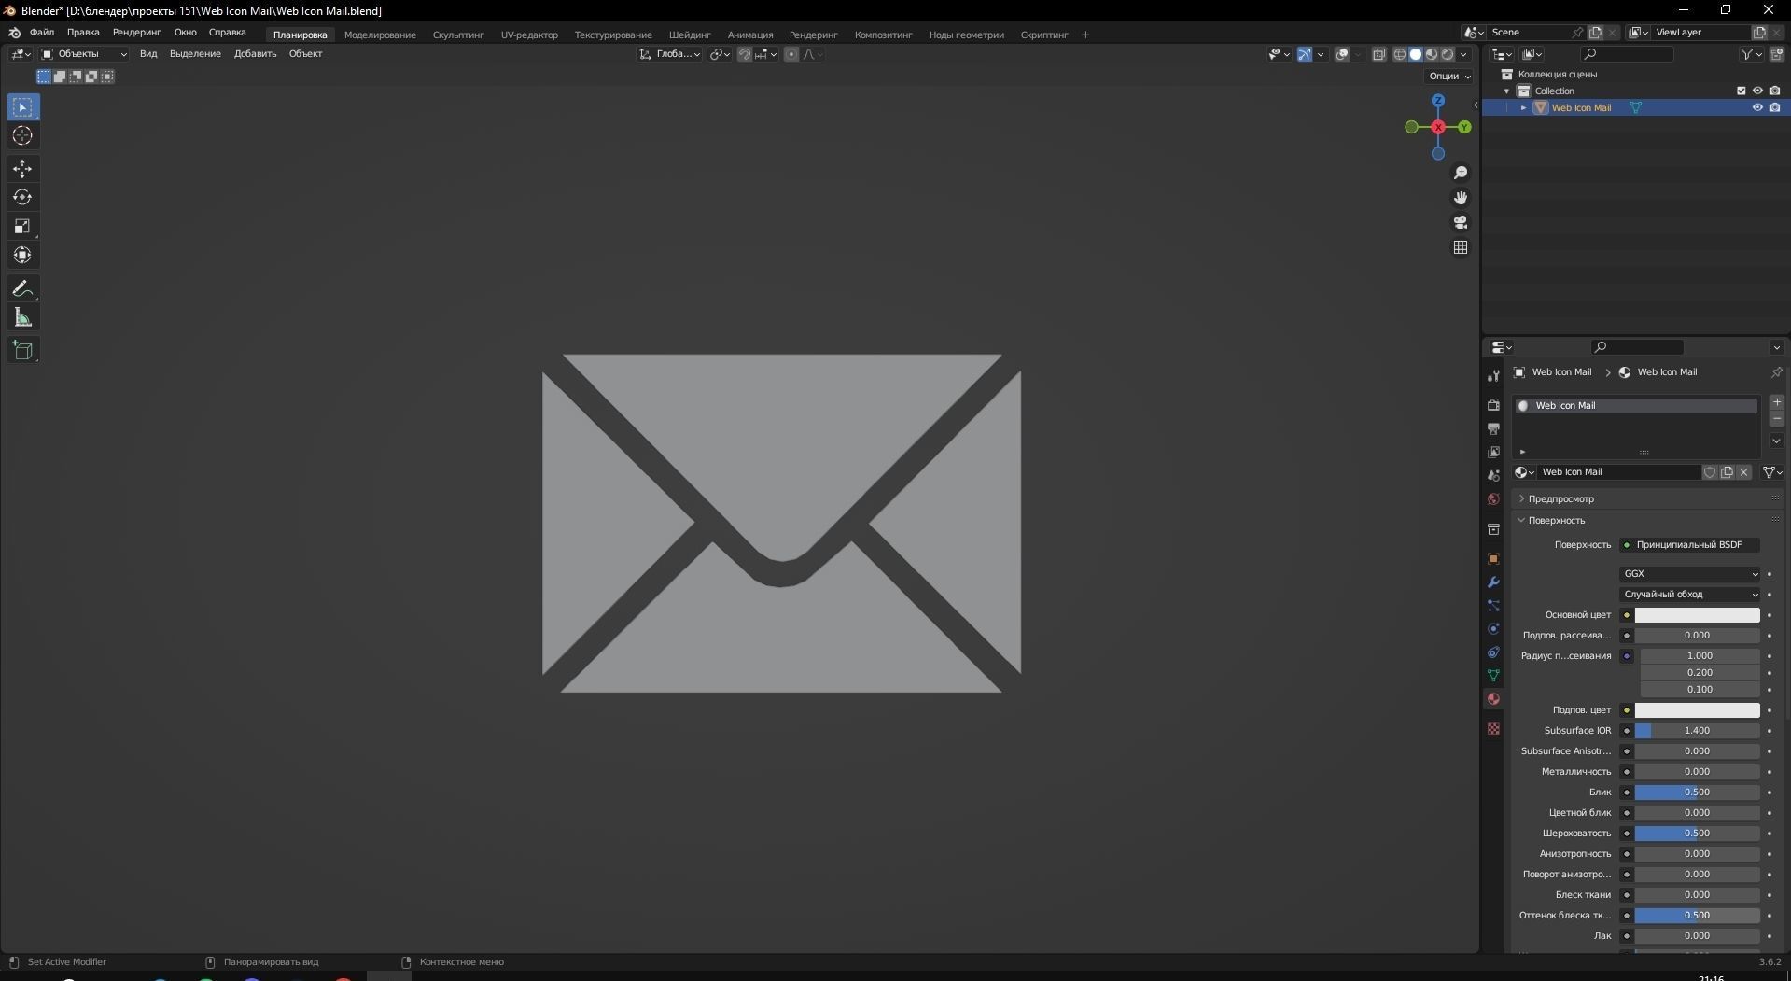Click the pan hand viewport icon
Image resolution: width=1791 pixels, height=981 pixels.
(1461, 198)
